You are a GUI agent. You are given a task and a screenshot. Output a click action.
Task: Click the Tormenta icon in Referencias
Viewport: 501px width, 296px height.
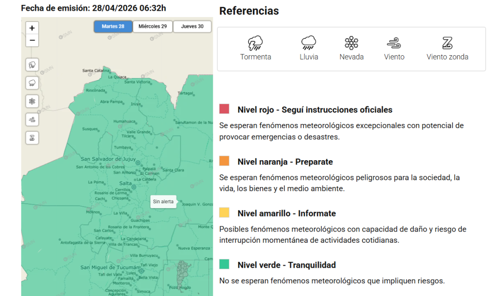click(255, 43)
